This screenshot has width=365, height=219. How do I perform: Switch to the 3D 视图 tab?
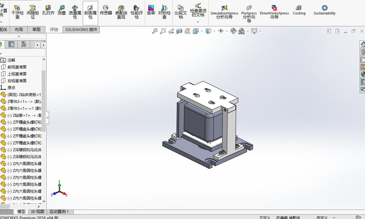pyautogui.click(x=37, y=211)
